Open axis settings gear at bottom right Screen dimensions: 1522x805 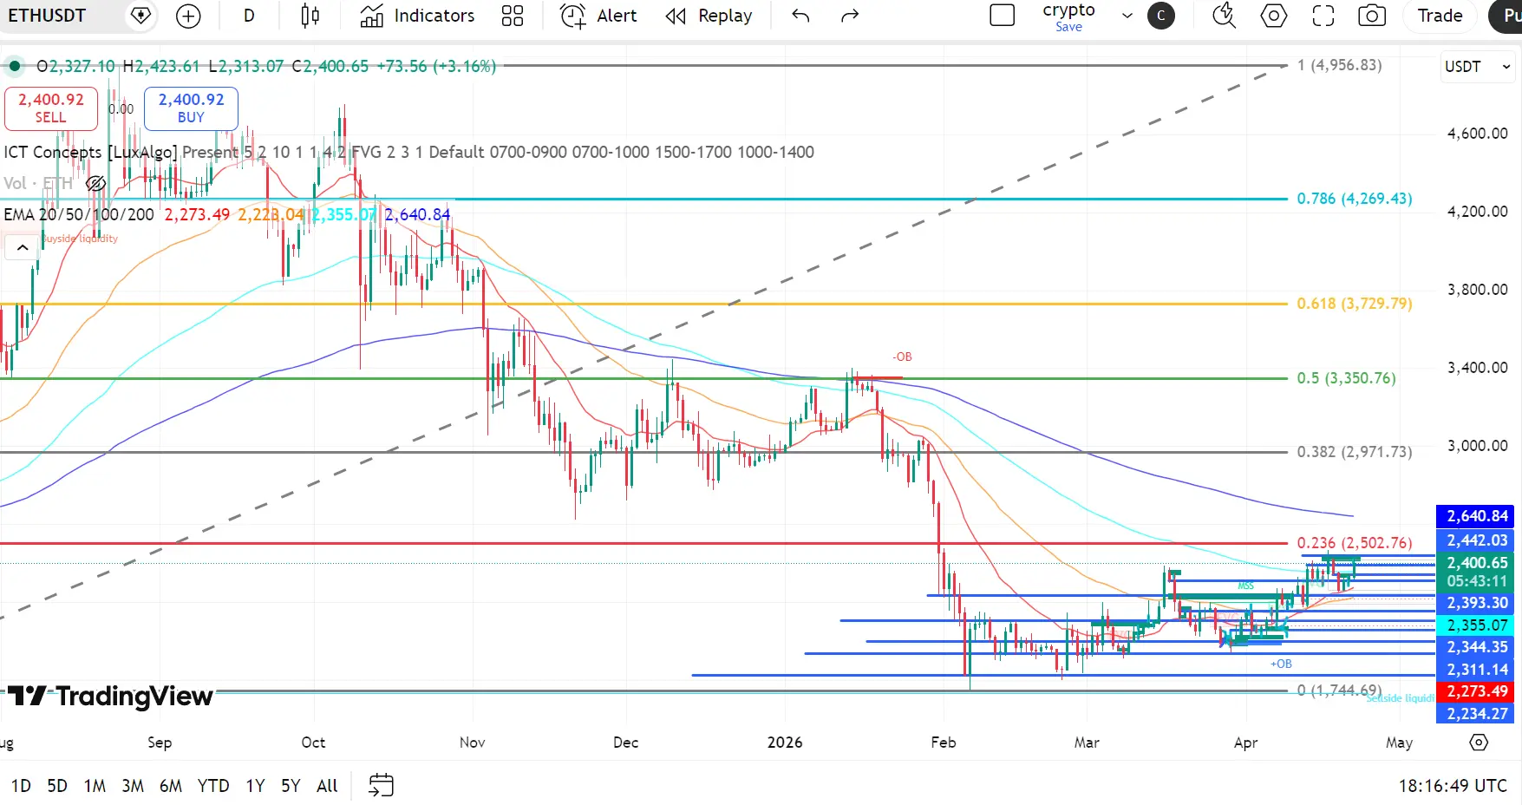pyautogui.click(x=1479, y=743)
